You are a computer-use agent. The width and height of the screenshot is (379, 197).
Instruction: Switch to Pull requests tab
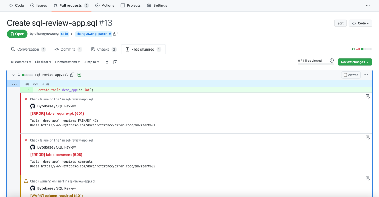[71, 5]
